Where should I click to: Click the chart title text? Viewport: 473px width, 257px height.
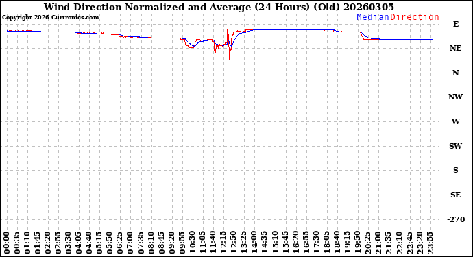pos(219,7)
